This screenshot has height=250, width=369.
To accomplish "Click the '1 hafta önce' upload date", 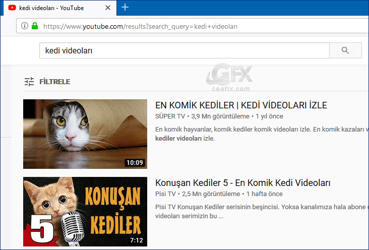I will click(x=264, y=194).
